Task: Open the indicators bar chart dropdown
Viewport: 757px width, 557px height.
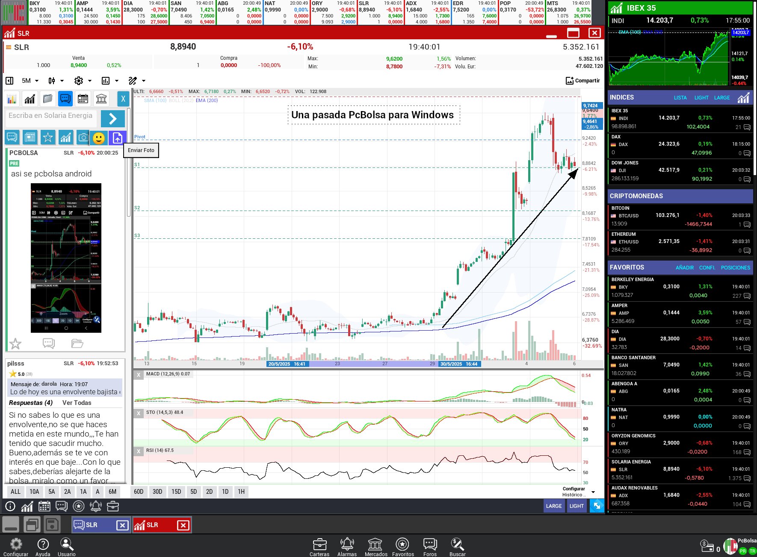Action: tap(109, 81)
